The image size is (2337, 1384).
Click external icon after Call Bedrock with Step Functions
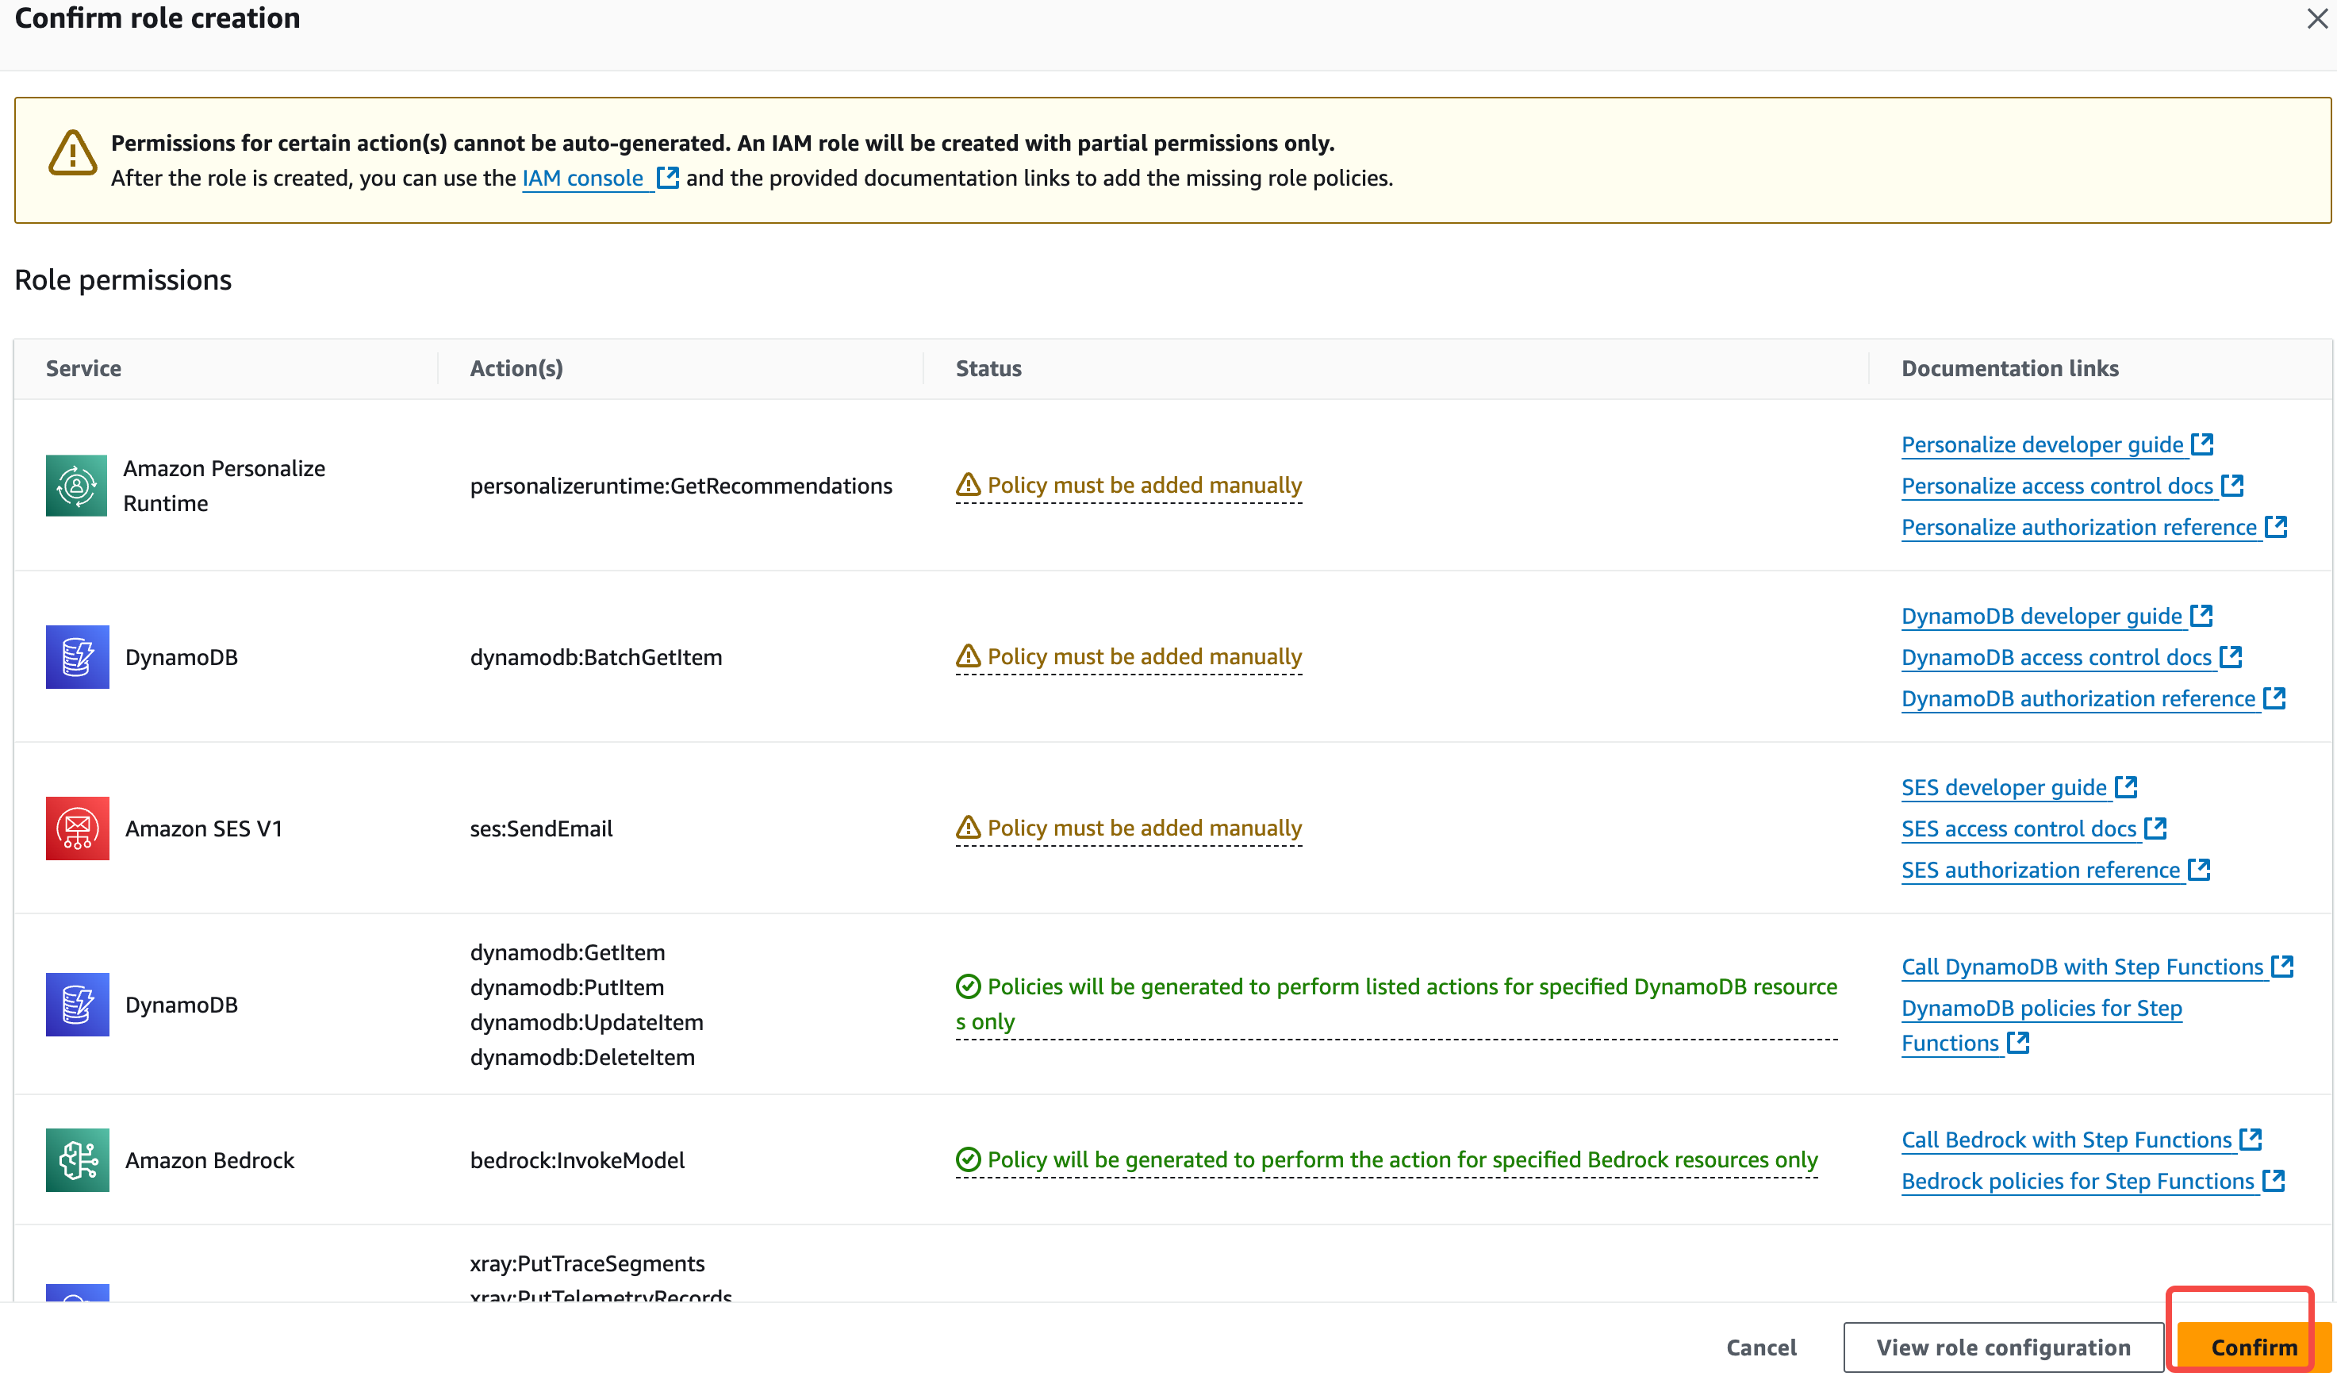[x=2251, y=1140]
